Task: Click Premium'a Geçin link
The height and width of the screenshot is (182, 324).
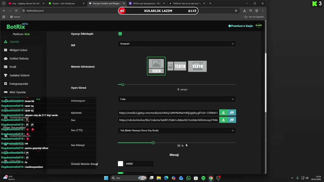Action: pos(240,26)
